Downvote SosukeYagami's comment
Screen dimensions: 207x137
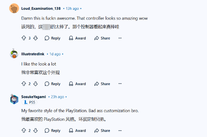click(x=35, y=130)
